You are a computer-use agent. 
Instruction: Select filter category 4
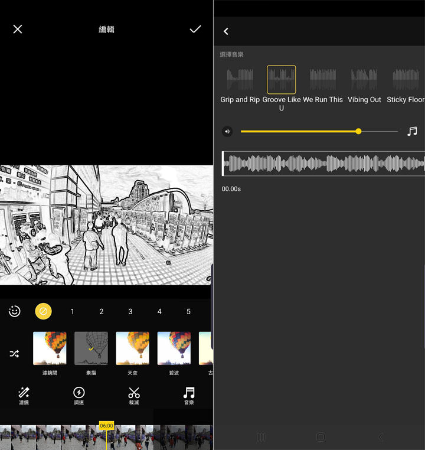pyautogui.click(x=159, y=312)
